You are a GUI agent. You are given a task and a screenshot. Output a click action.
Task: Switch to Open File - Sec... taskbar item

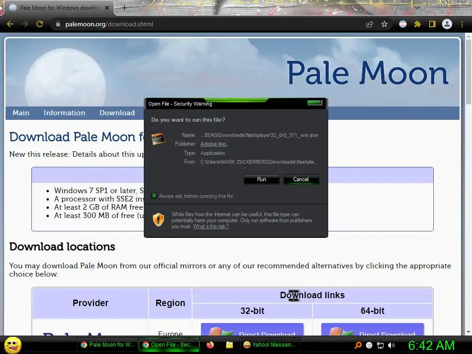(x=169, y=345)
